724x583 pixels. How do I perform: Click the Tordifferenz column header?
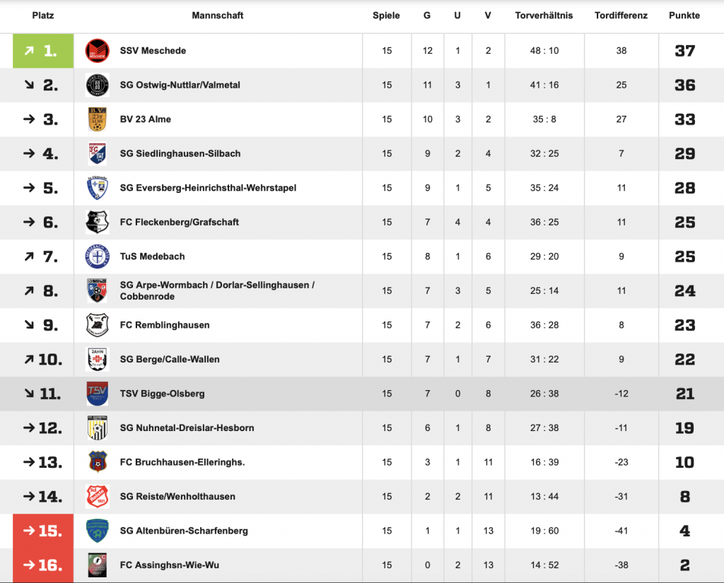(x=621, y=16)
